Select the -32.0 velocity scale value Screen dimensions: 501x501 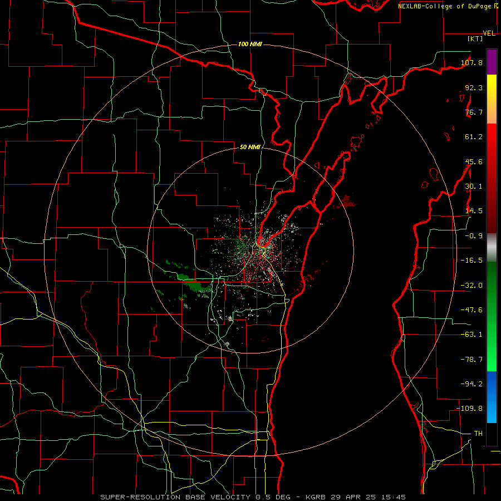pos(471,286)
